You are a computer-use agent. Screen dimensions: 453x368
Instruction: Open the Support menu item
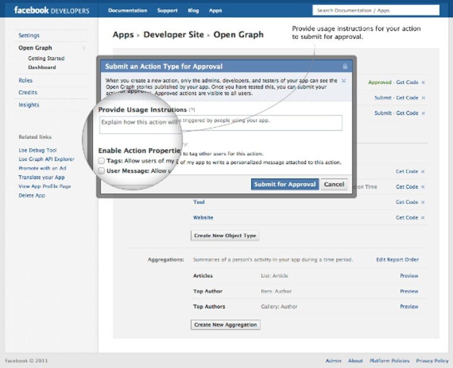[168, 11]
